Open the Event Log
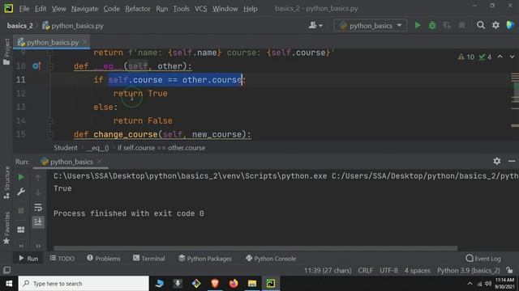The width and height of the screenshot is (519, 291). click(x=483, y=259)
